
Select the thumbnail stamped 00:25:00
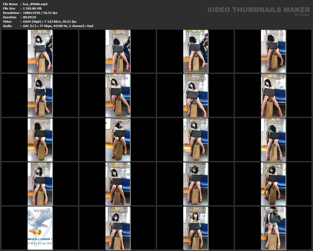(x=118, y=228)
